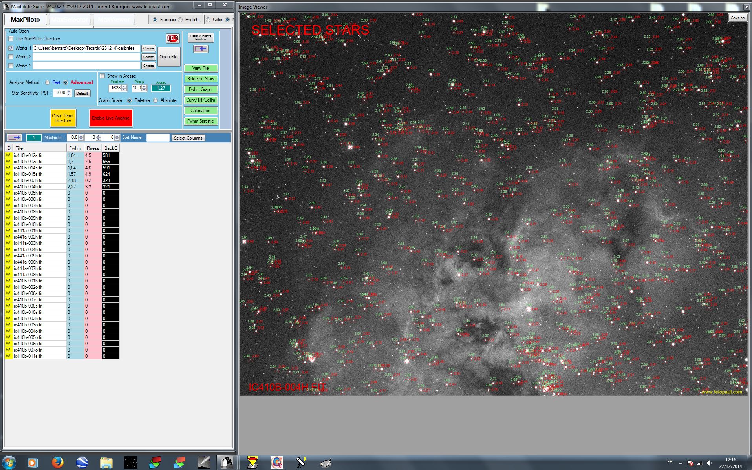Viewport: 752px width, 470px height.
Task: Click the Fwhm Statistic button
Action: (x=200, y=121)
